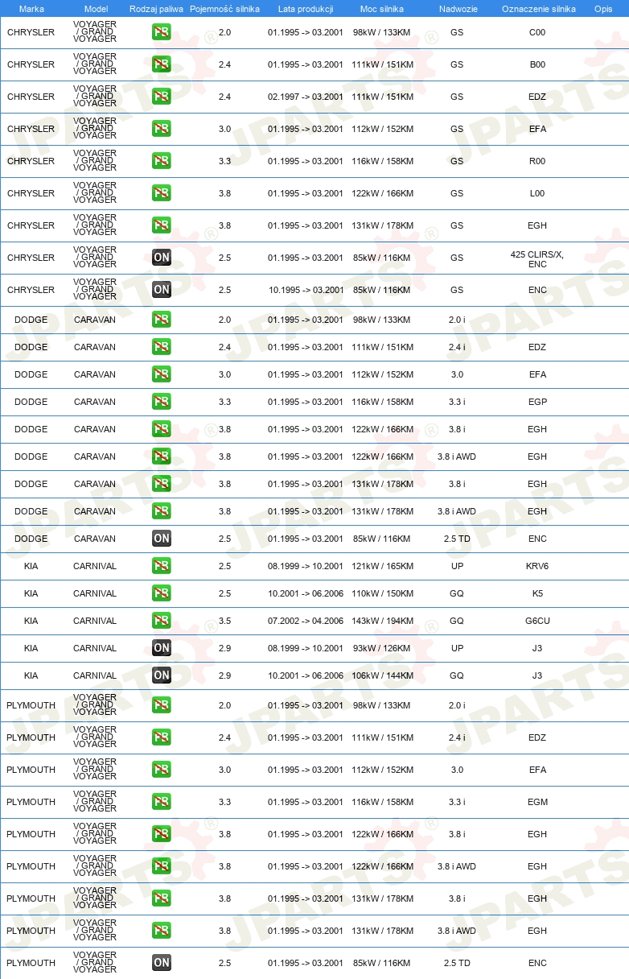The width and height of the screenshot is (629, 979).
Task: Select engine code EGM cell
Action: point(537,802)
